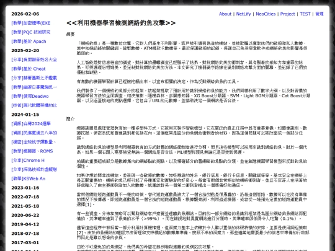Go to the NeoCities link

266,14
